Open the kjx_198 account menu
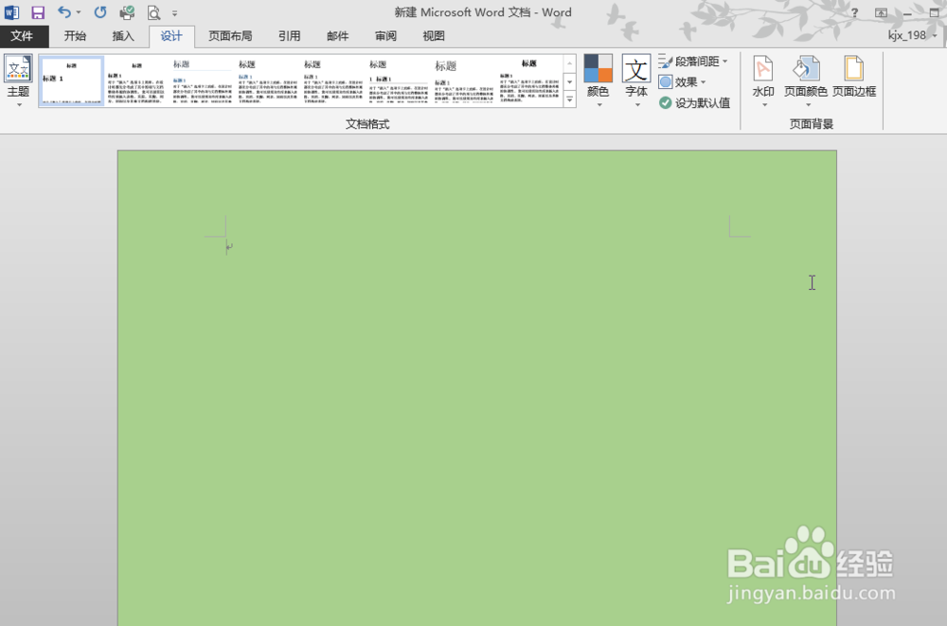The image size is (947, 626). (x=912, y=35)
